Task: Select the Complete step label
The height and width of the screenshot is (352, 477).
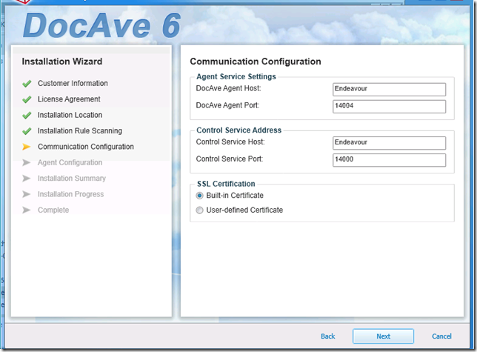Action: tap(53, 210)
